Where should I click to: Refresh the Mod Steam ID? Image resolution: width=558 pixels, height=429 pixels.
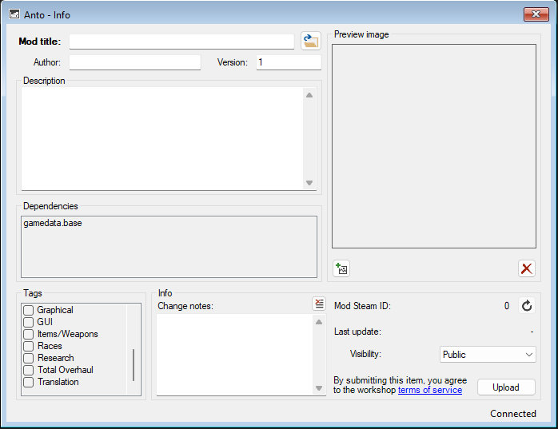(527, 305)
